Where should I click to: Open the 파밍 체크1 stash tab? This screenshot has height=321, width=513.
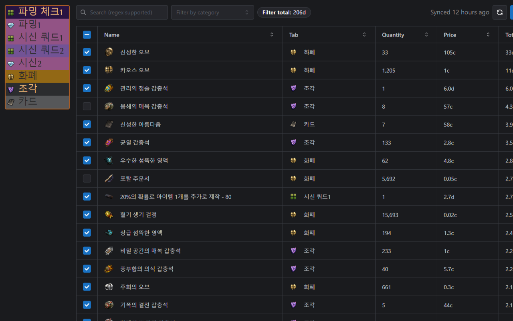37,12
